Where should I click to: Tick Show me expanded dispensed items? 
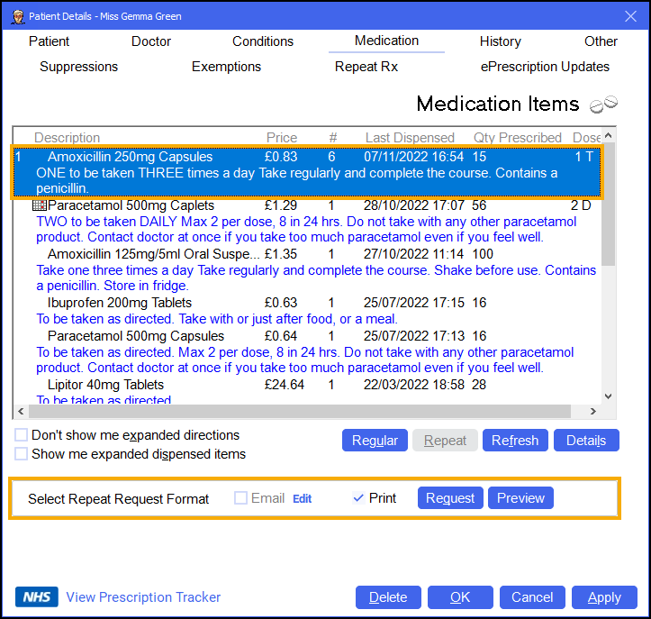pyautogui.click(x=22, y=454)
